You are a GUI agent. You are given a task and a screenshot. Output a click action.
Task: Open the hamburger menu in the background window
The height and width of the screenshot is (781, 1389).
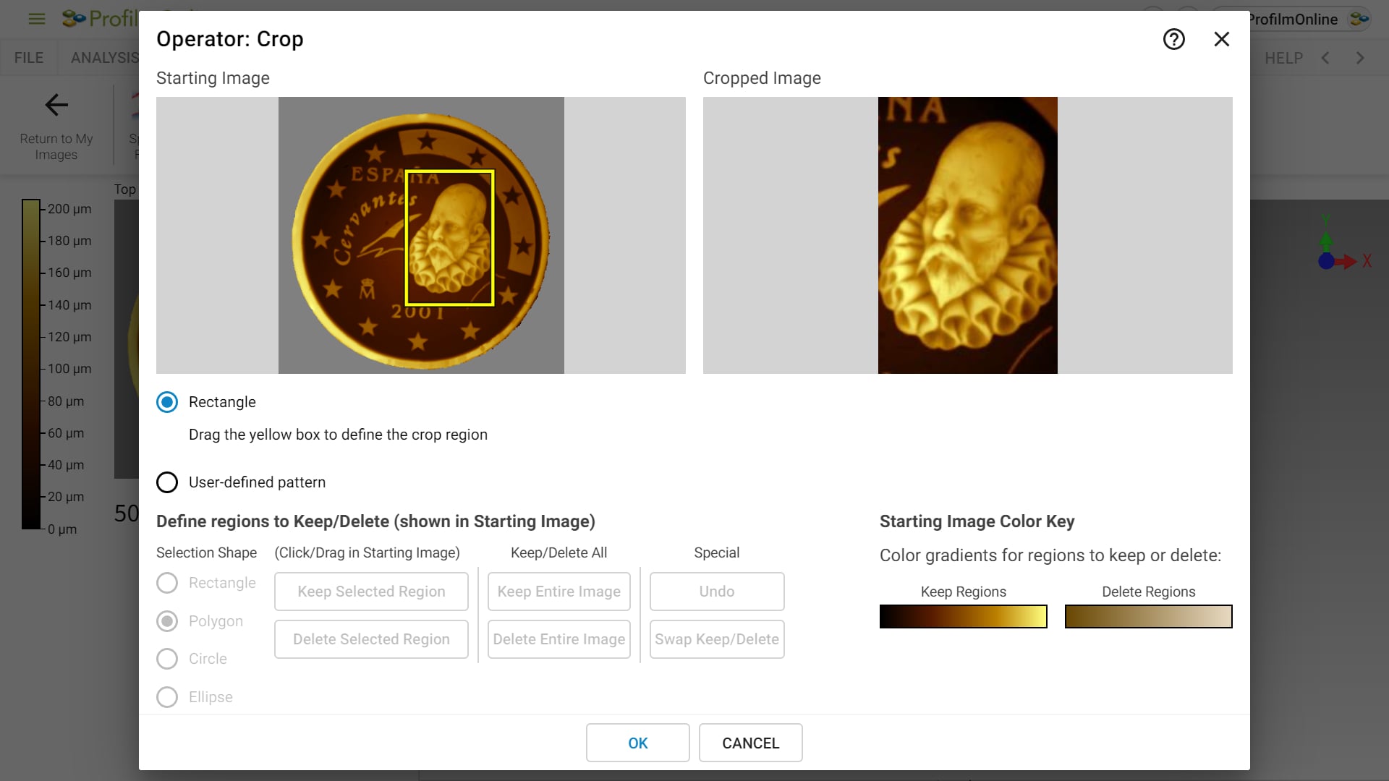[36, 19]
